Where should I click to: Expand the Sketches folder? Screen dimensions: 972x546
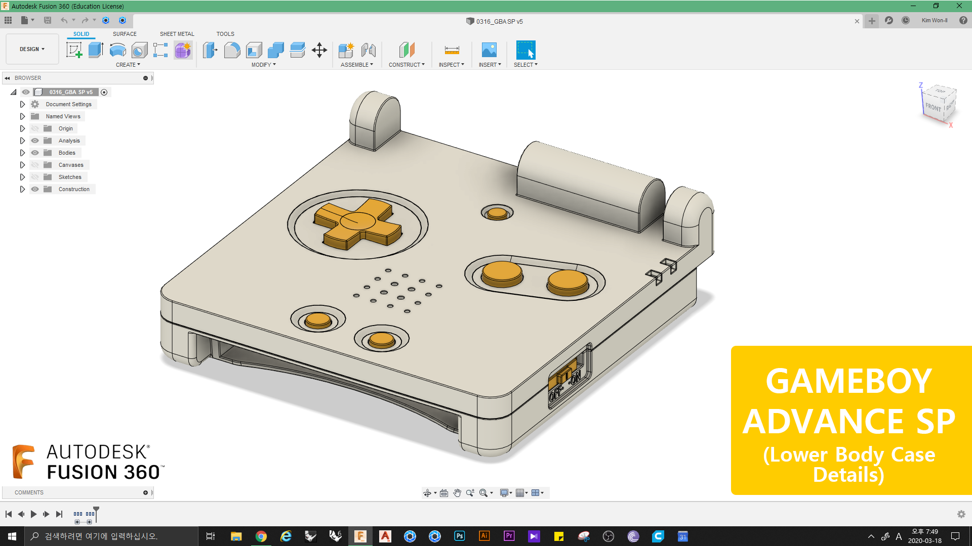(22, 177)
